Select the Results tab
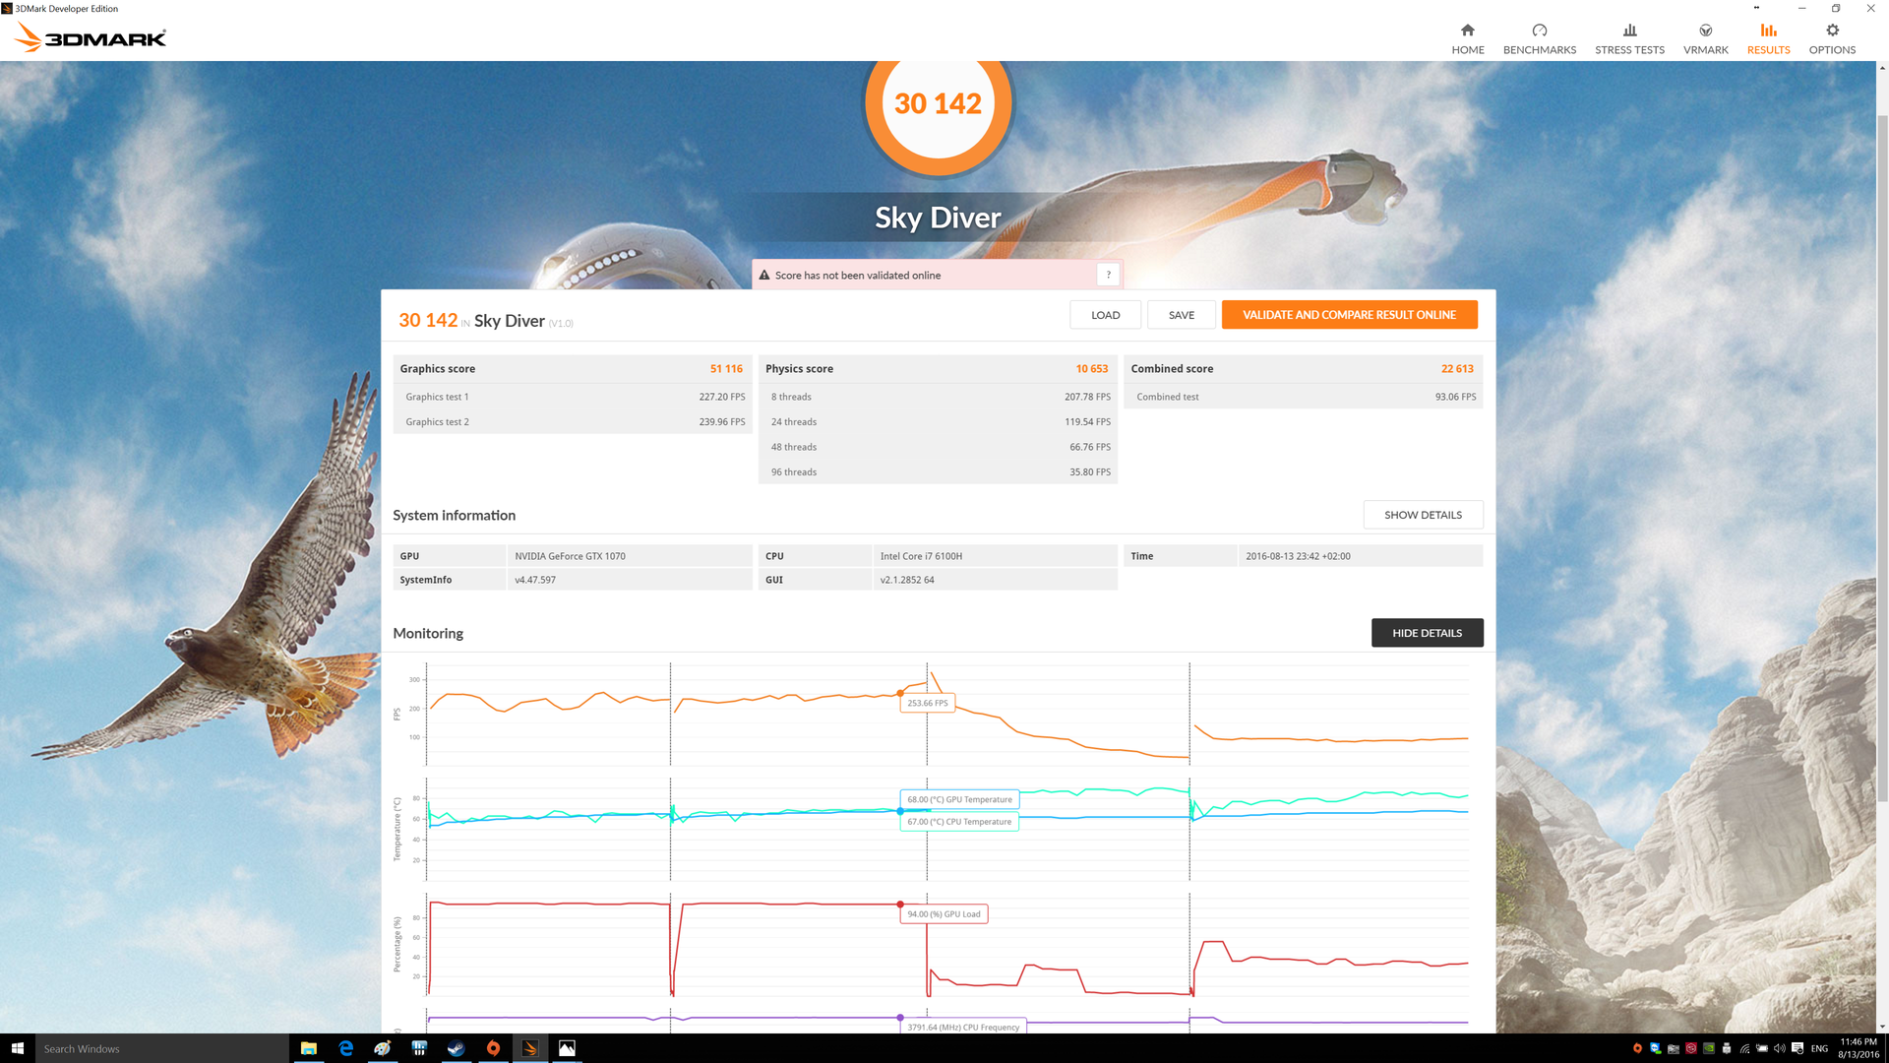Screen dimensions: 1889x1063 pyautogui.click(x=1768, y=39)
